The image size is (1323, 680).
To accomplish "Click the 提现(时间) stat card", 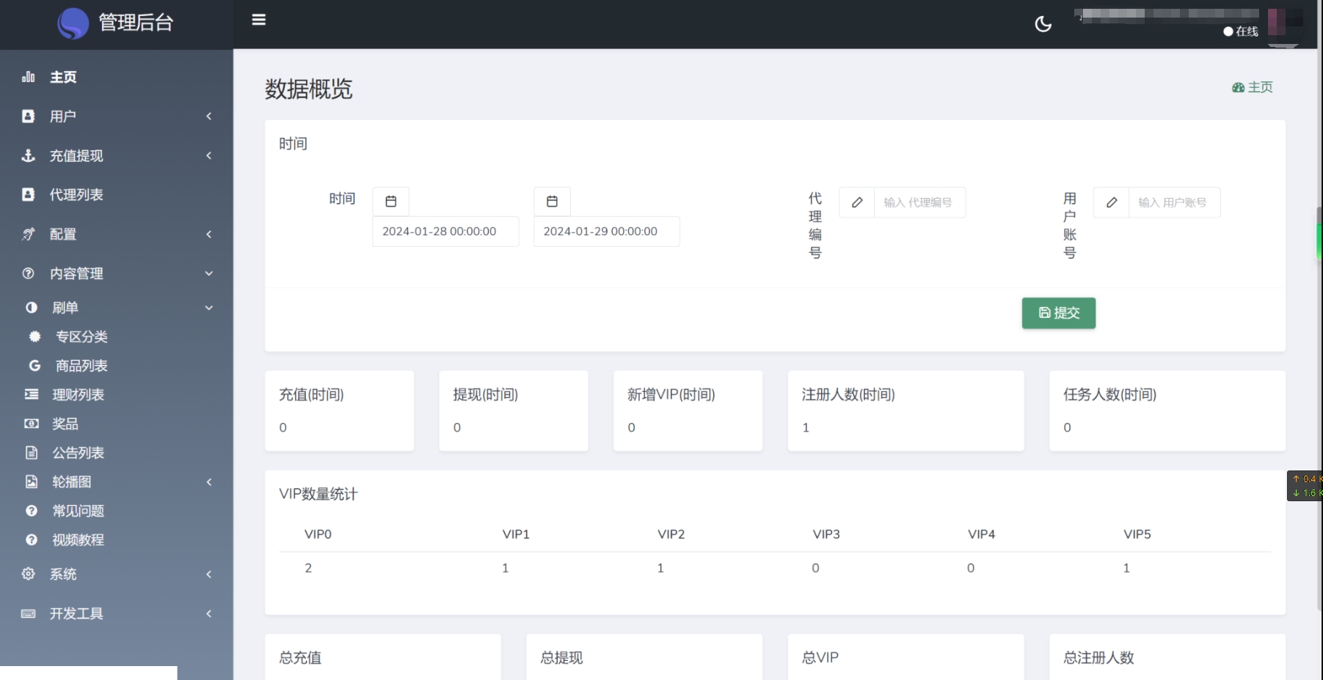I will pyautogui.click(x=514, y=410).
